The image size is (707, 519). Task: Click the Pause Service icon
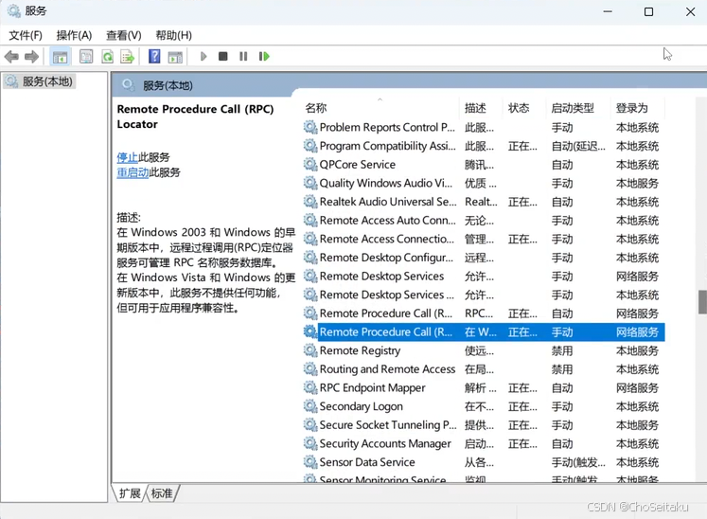[243, 57]
